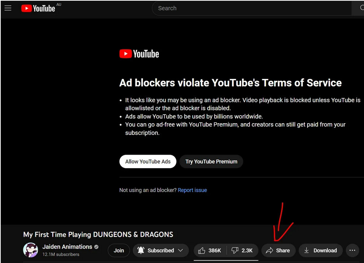Like the video with thumbs up
The height and width of the screenshot is (263, 364).
click(x=210, y=250)
